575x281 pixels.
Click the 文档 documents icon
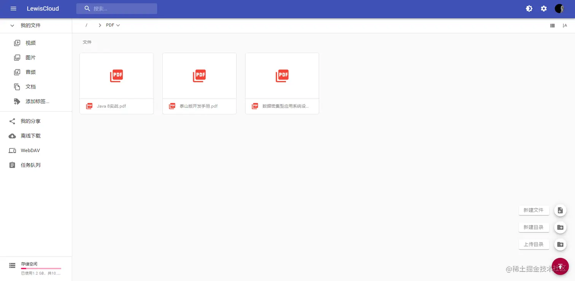pos(17,87)
